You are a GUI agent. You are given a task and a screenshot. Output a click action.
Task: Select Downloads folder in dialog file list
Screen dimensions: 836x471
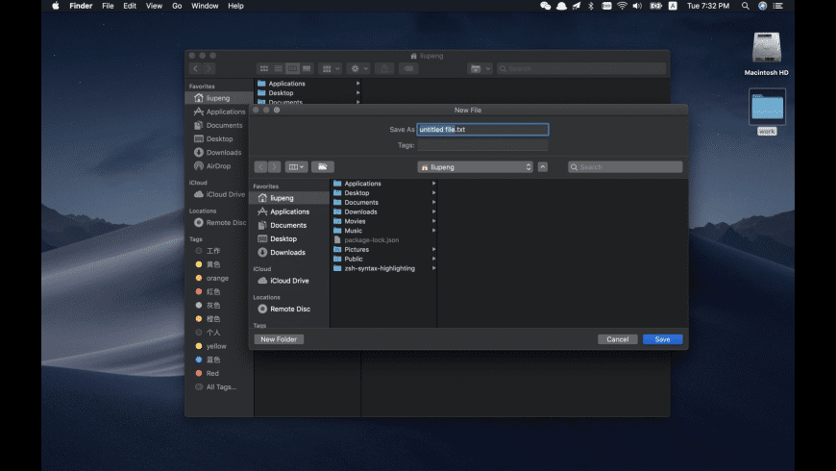coord(383,211)
